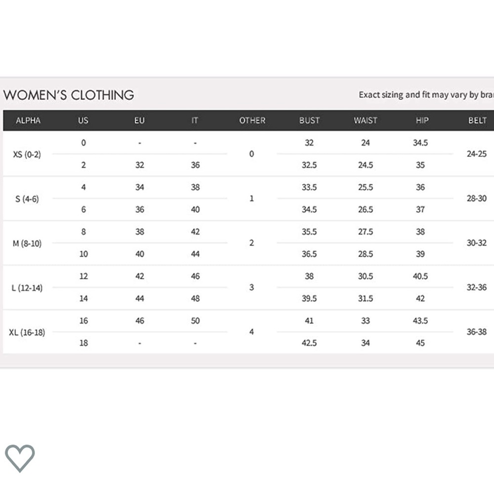Click the 24-25 belt size cell

(x=477, y=154)
